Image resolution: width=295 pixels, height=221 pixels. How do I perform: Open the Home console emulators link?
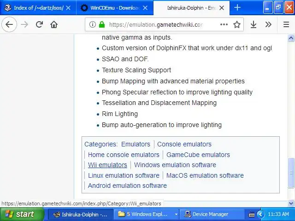(124, 155)
